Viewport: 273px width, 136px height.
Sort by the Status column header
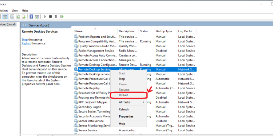[x=146, y=32]
